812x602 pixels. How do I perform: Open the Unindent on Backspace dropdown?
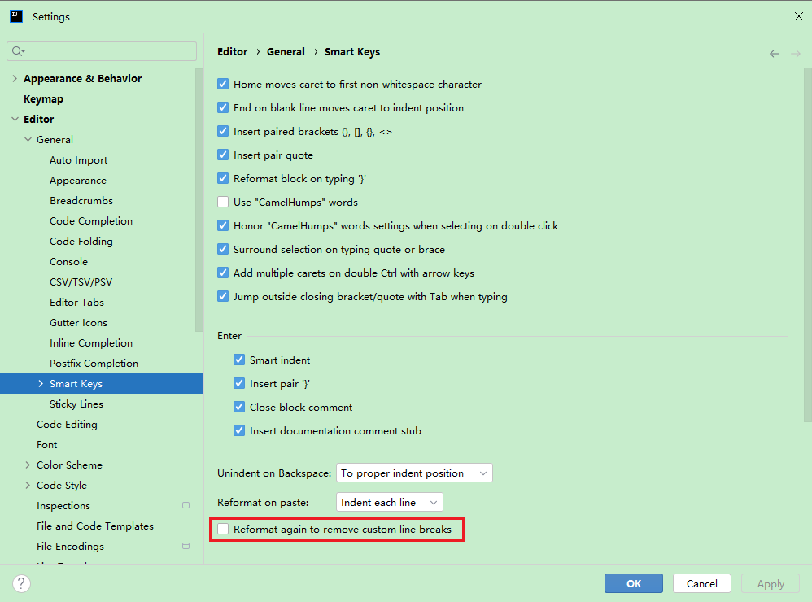pos(413,473)
